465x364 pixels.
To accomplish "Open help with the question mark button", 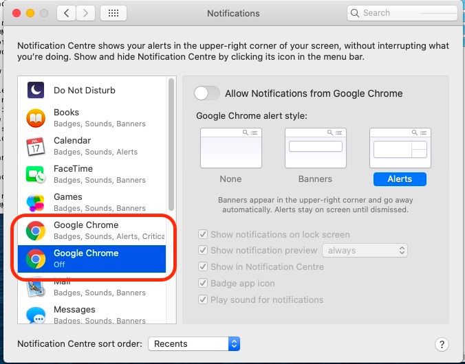I will tap(442, 344).
